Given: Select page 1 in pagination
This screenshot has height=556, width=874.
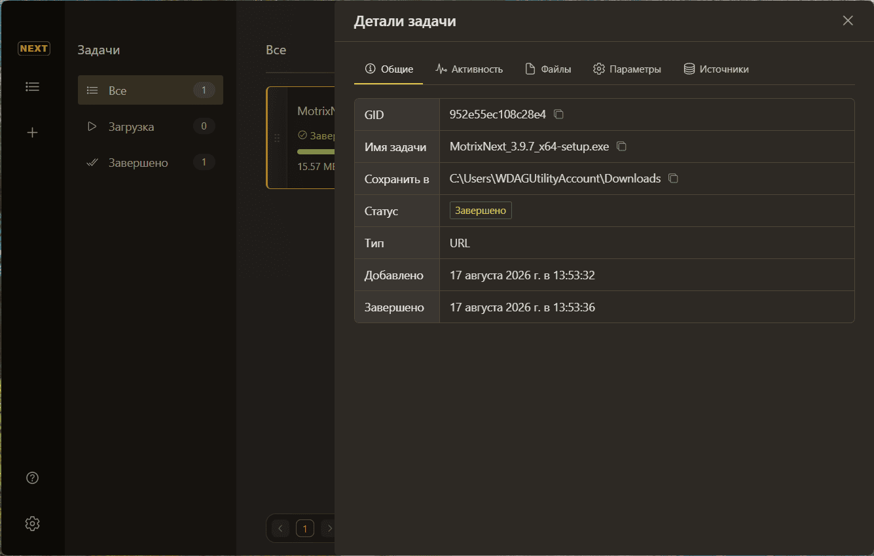Looking at the screenshot, I should click(305, 528).
